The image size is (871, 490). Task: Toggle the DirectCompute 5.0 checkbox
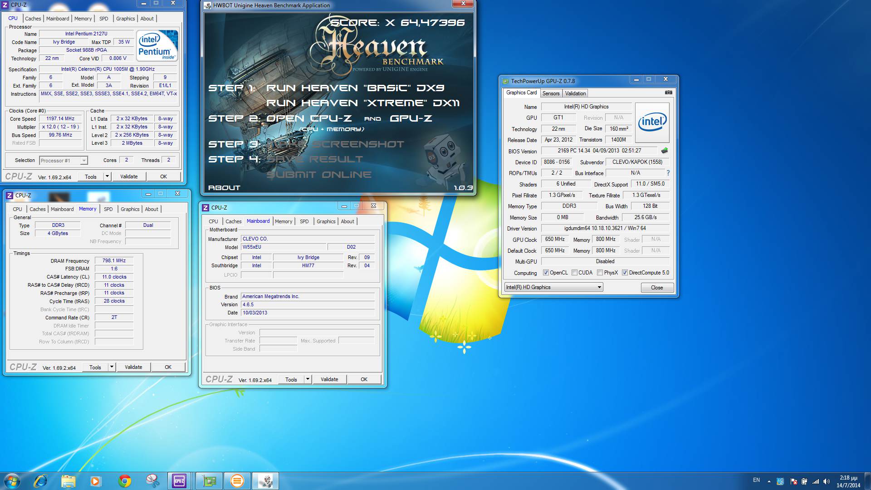[625, 273]
